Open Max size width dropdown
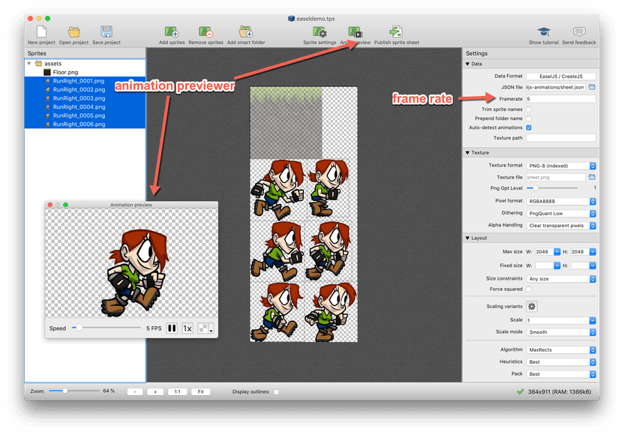The image size is (624, 435). pos(557,252)
